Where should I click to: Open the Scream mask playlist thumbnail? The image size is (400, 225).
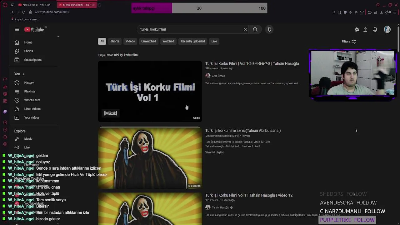(x=150, y=158)
